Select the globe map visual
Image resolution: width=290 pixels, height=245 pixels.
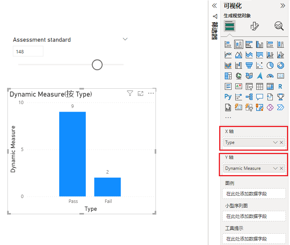pyautogui.click(x=239, y=76)
